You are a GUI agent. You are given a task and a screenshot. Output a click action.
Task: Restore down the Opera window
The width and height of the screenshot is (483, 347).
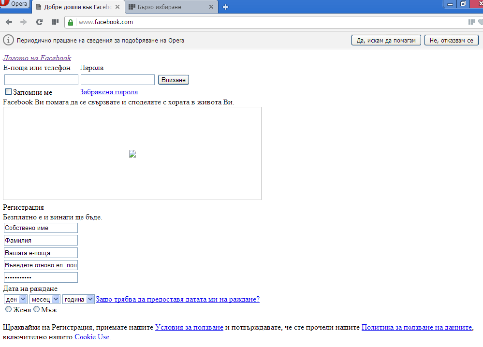[x=463, y=4]
